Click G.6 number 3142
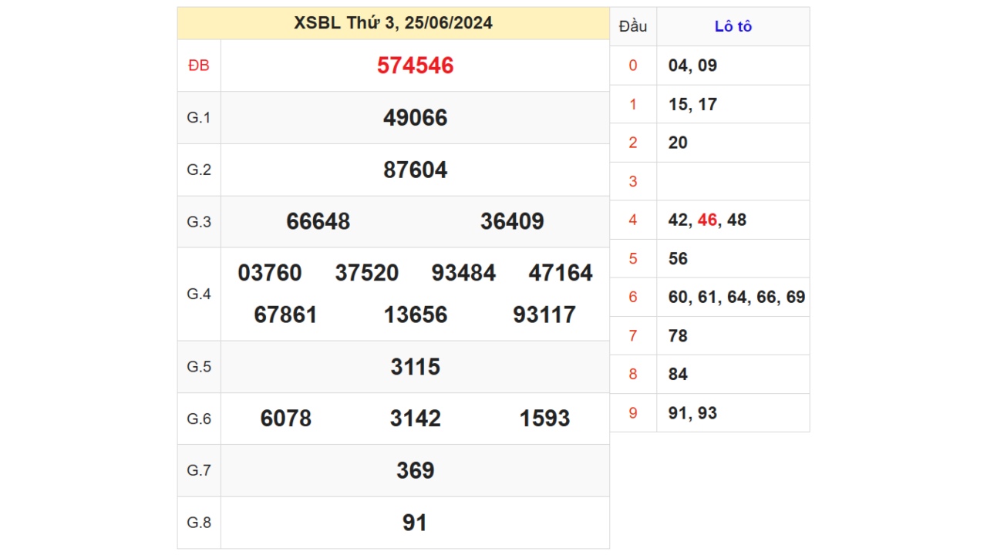Viewport: 987px width, 555px height. point(416,418)
